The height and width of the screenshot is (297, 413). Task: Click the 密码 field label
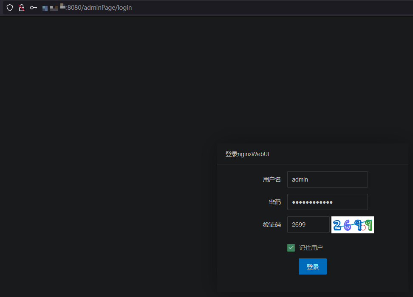tap(275, 202)
